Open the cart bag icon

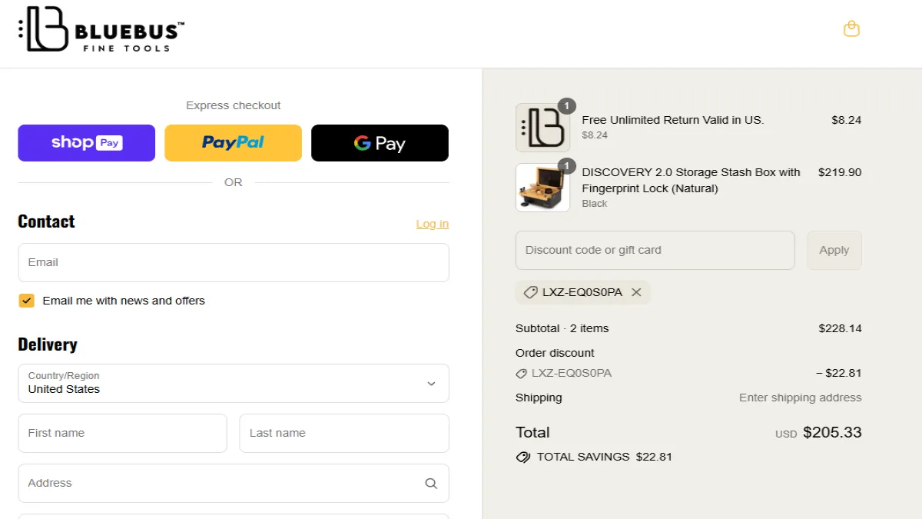(851, 28)
